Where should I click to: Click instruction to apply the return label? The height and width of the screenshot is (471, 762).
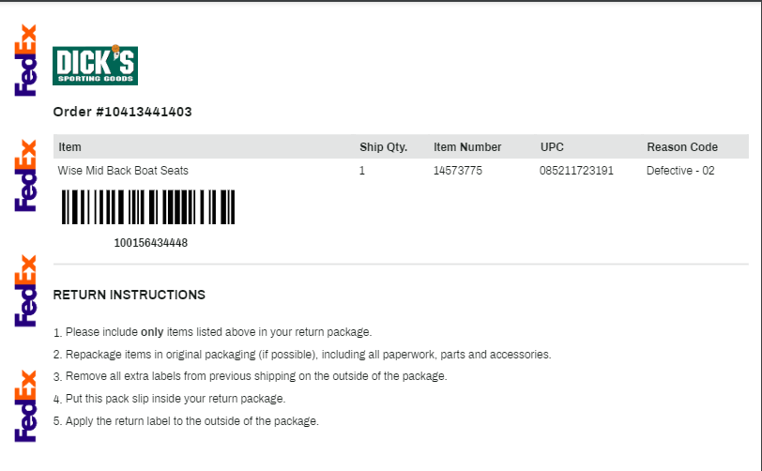pyautogui.click(x=186, y=421)
